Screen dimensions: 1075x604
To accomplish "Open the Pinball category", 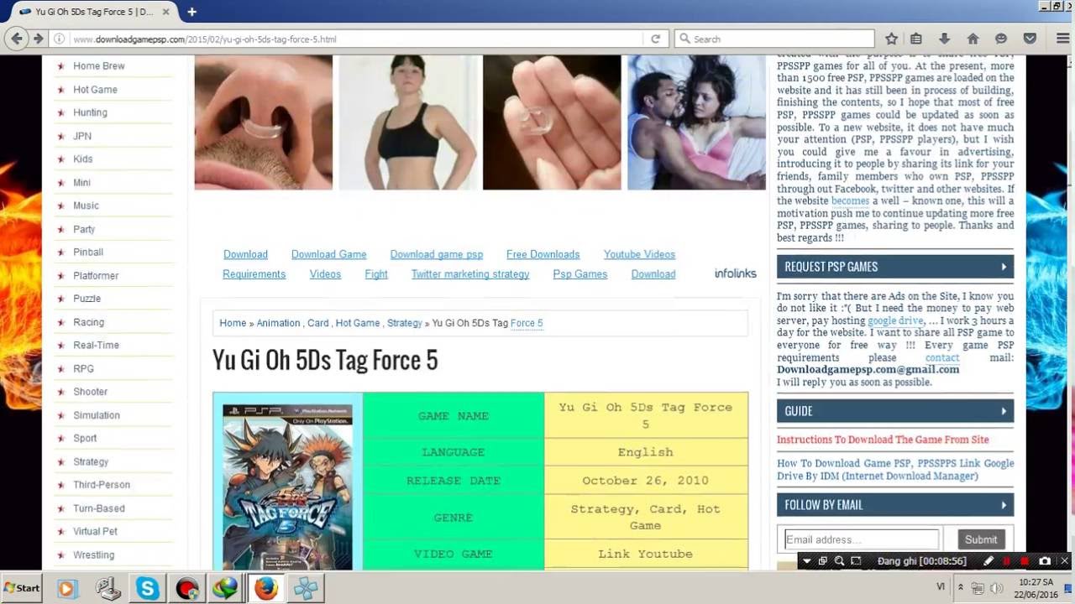I will 88,253.
